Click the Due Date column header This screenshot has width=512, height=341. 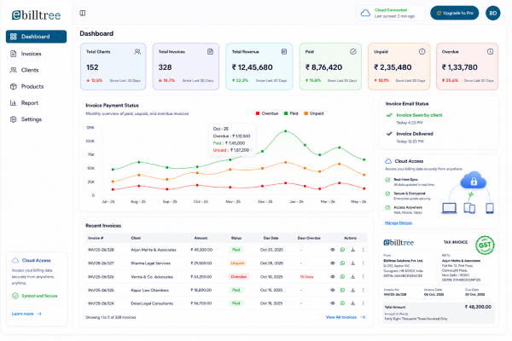click(x=271, y=238)
